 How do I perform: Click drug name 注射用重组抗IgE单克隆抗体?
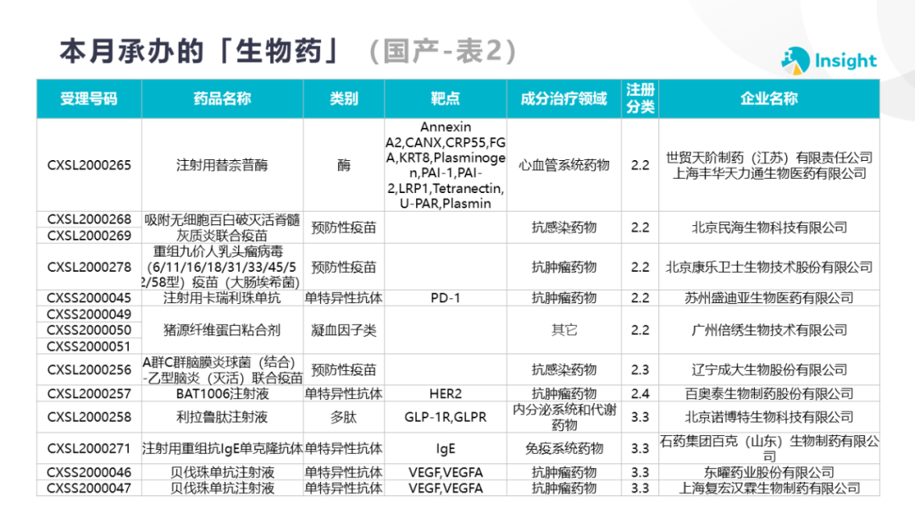coord(222,449)
